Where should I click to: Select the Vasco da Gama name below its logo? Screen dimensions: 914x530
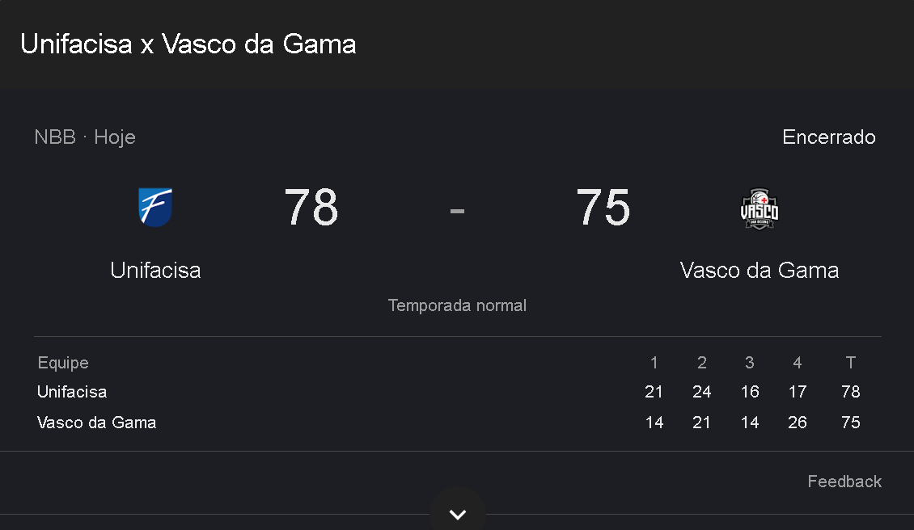tap(760, 270)
